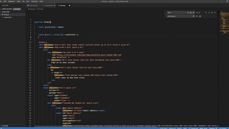Open the Go menu

point(23,1)
